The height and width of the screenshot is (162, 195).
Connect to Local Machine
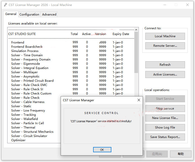(165, 36)
